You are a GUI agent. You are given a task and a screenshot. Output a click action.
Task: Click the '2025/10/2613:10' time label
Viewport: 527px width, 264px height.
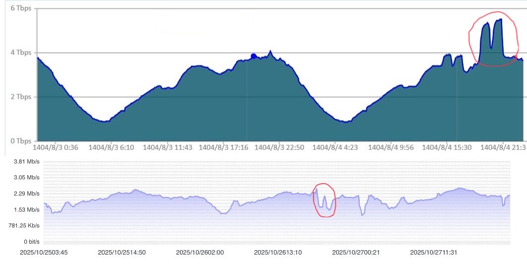277,252
